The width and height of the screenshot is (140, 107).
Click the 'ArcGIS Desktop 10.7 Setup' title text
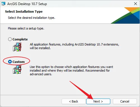(27, 4)
